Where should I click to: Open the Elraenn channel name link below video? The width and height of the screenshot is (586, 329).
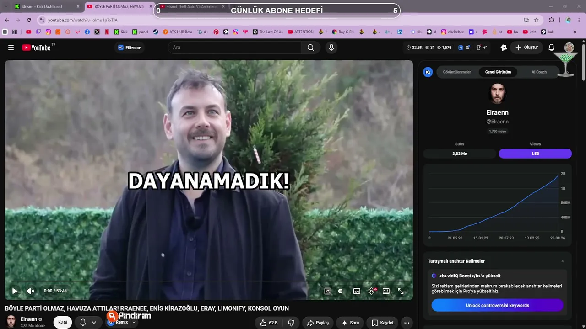point(29,319)
